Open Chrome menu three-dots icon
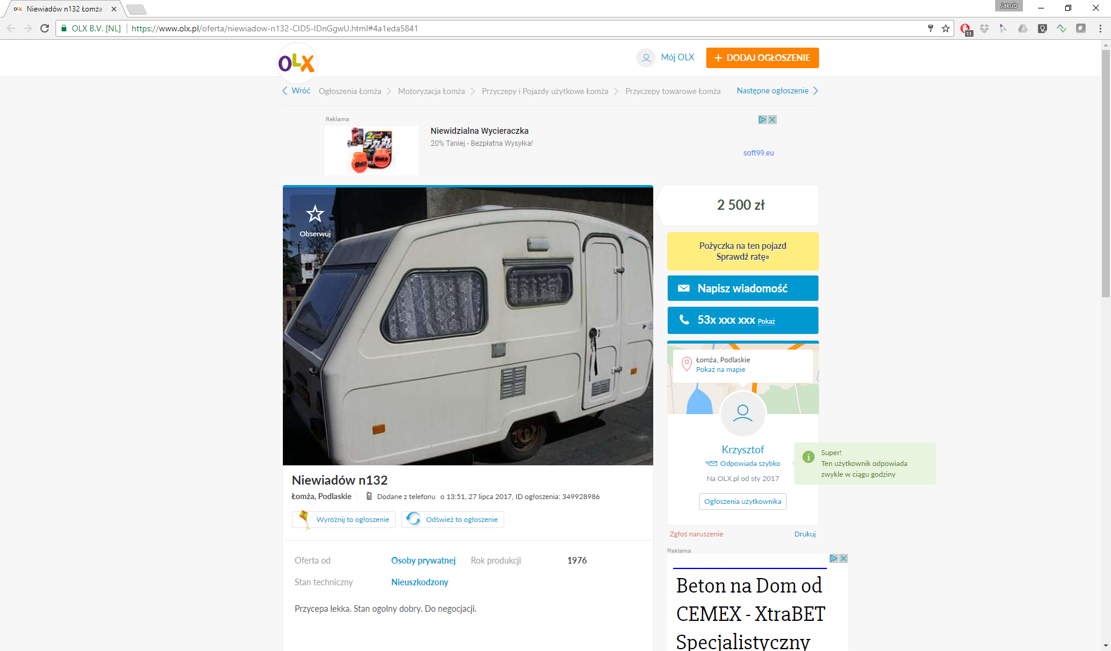1111x651 pixels. [x=1100, y=28]
